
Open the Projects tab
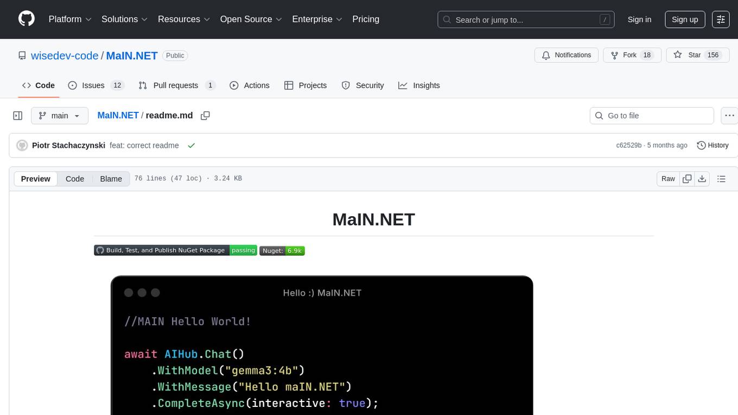[306, 85]
